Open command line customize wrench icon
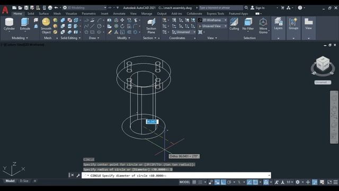Image resolution: width=339 pixels, height=191 pixels. tap(78, 176)
